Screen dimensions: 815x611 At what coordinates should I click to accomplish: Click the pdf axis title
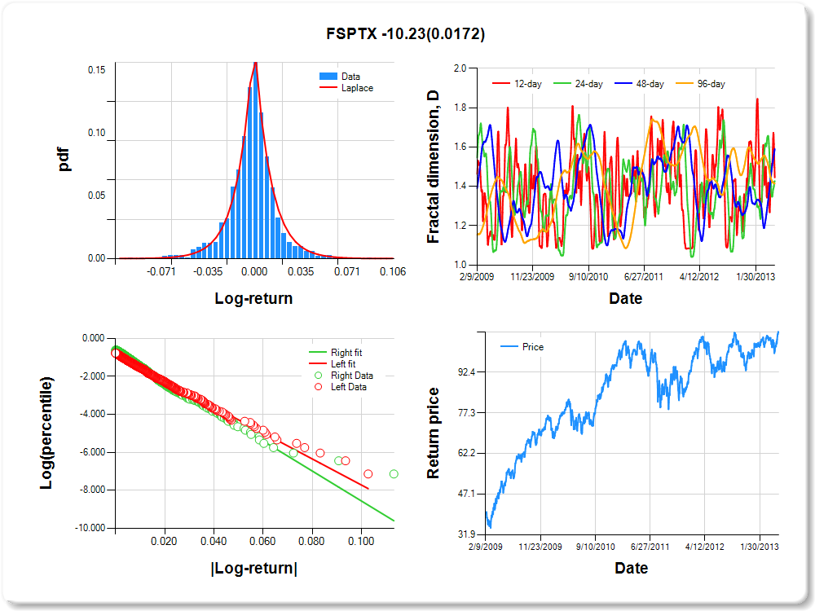[63, 160]
